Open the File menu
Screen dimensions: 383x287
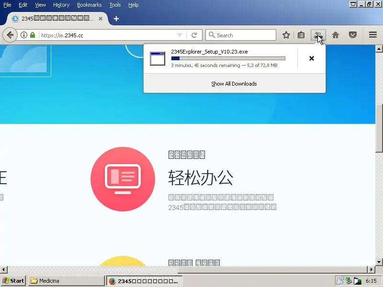coord(7,5)
